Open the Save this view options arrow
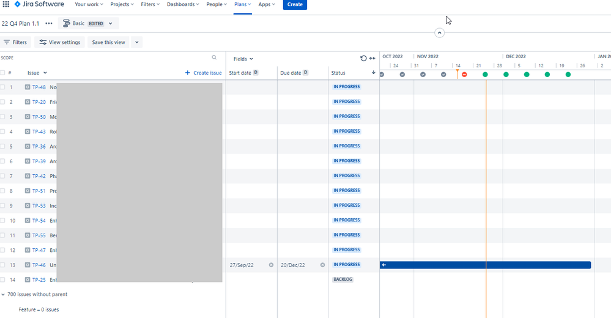 pyautogui.click(x=137, y=42)
